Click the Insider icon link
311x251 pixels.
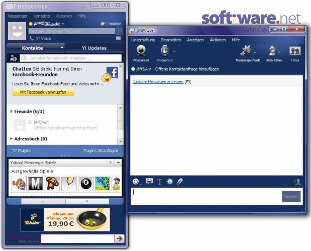coord(111,24)
